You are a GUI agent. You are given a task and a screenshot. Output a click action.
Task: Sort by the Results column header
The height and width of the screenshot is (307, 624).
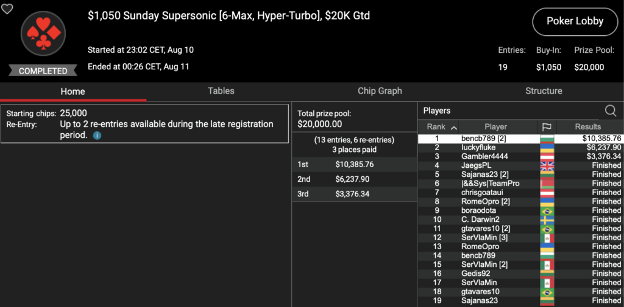[x=588, y=127]
